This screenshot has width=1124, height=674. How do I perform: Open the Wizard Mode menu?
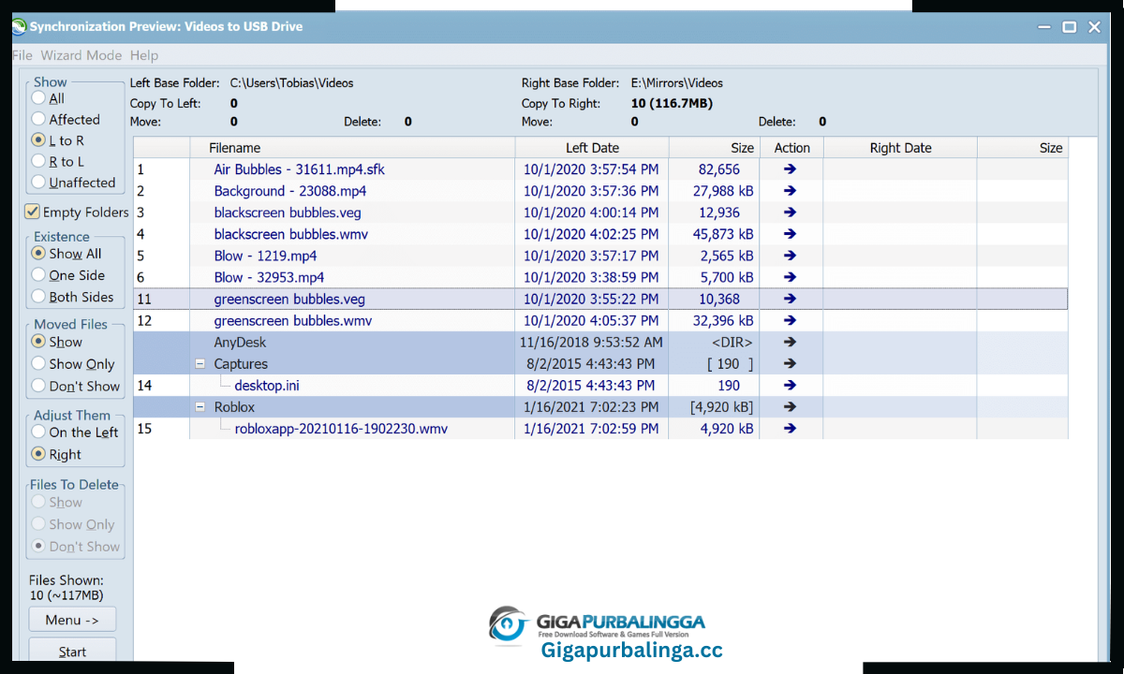pyautogui.click(x=81, y=55)
